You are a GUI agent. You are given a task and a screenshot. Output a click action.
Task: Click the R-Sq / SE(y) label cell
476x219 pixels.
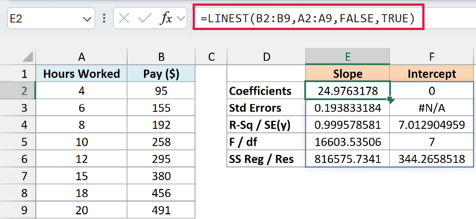266,125
